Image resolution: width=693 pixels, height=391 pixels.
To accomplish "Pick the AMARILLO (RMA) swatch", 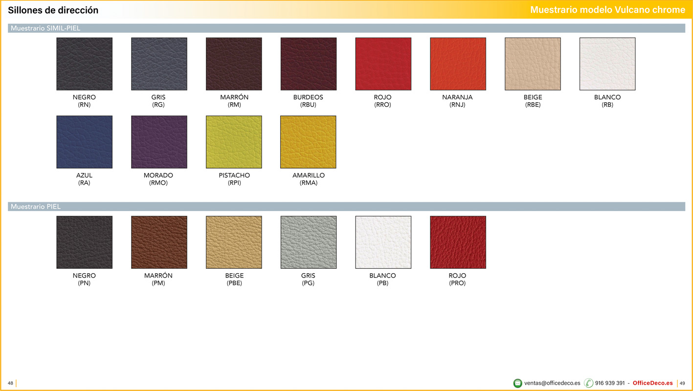I will click(309, 142).
